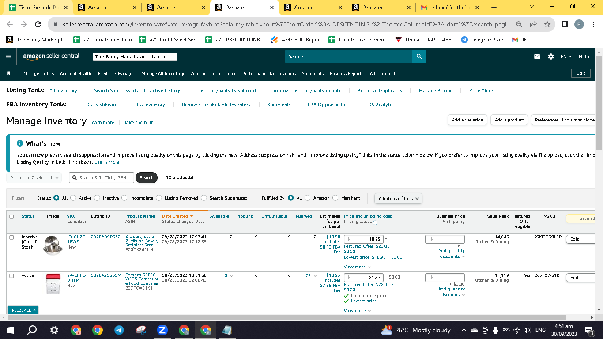Dismiss the Feedback tab with its X
This screenshot has height=339, width=603.
(35, 310)
